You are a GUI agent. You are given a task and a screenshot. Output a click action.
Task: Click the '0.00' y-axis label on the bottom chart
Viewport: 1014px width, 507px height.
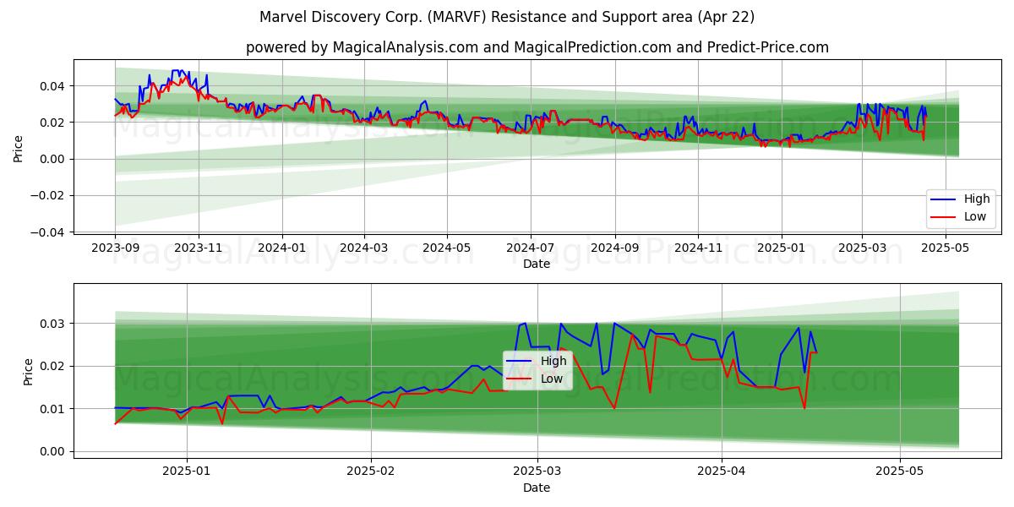pos(55,451)
